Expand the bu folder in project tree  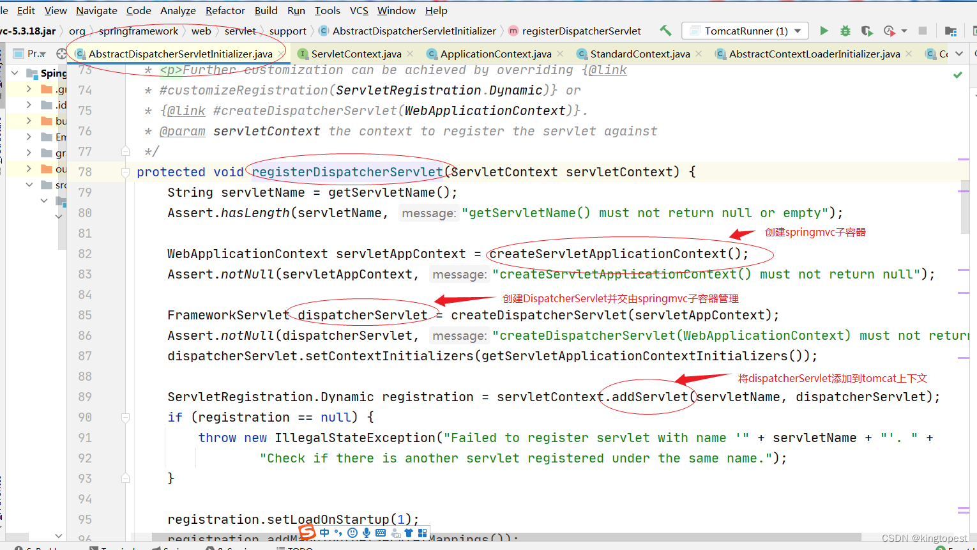tap(29, 121)
